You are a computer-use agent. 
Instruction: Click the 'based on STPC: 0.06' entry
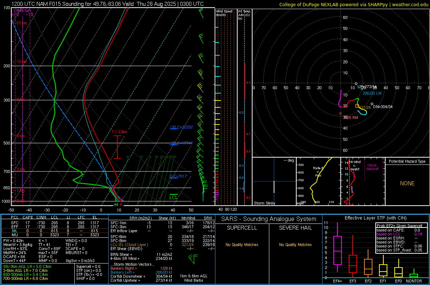(399, 246)
